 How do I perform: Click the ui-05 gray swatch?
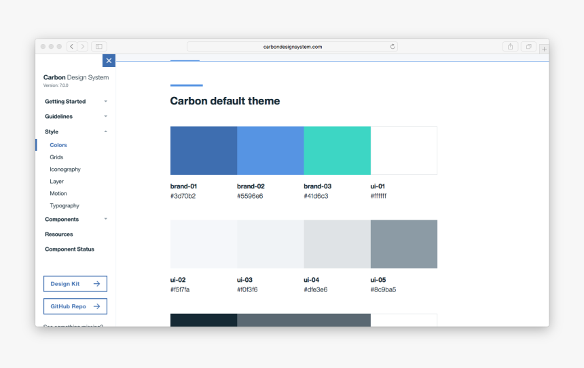coord(404,244)
